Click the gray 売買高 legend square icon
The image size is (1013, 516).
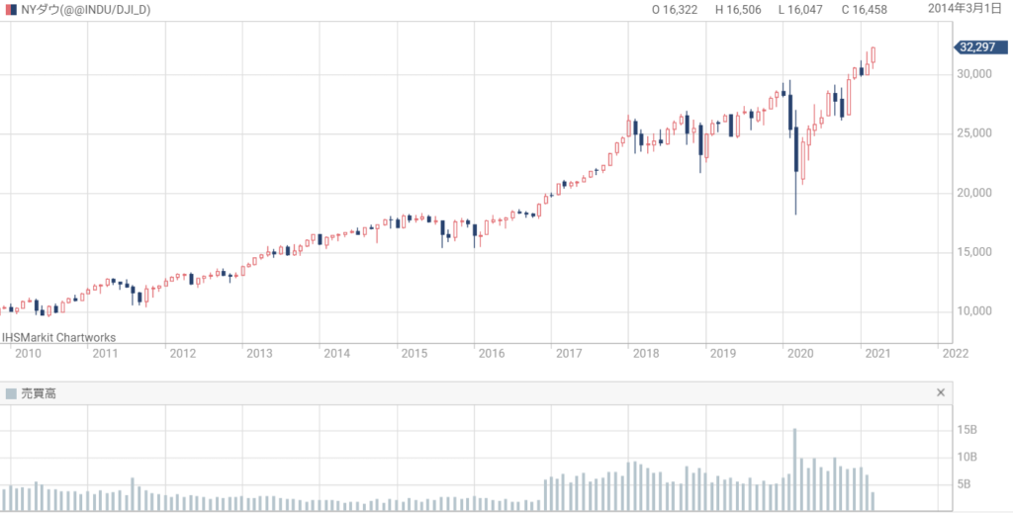coord(10,393)
